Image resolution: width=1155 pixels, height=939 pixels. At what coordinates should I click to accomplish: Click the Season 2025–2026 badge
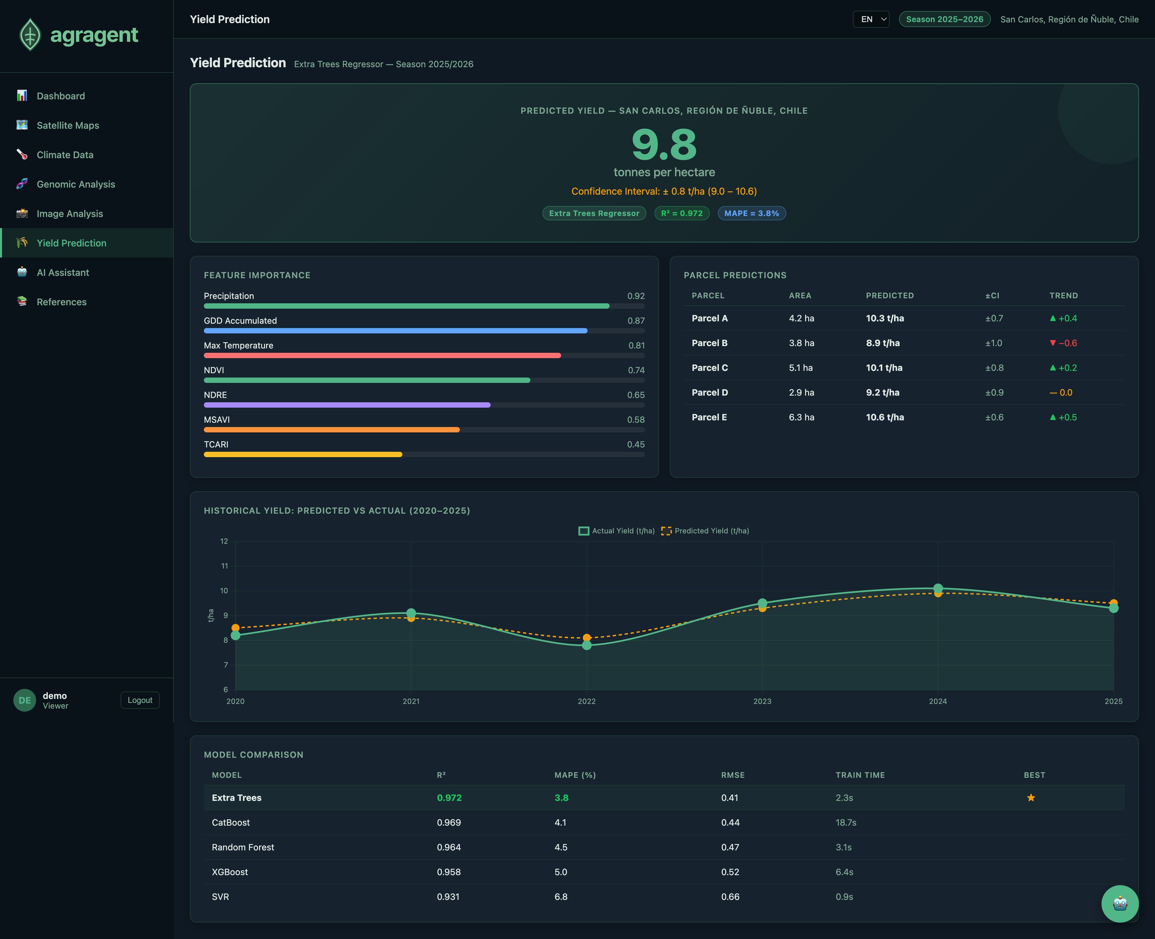[x=944, y=19]
